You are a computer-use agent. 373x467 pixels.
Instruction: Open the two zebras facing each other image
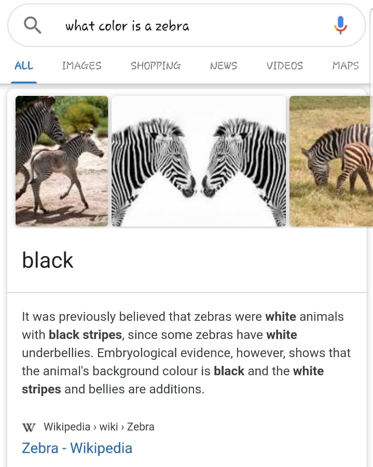[199, 161]
